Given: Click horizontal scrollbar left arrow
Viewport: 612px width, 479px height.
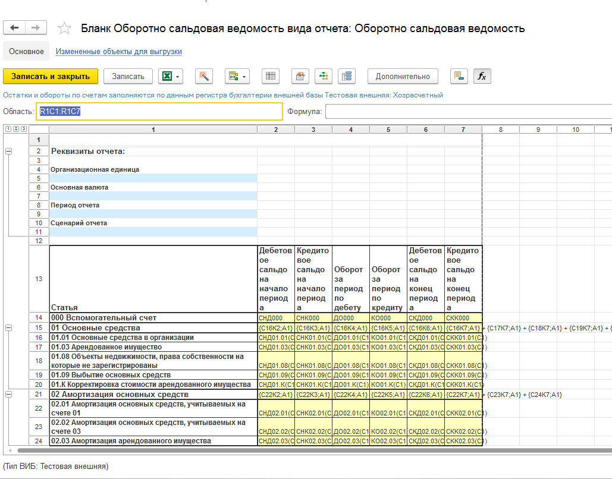Looking at the screenshot, I should [x=10, y=450].
